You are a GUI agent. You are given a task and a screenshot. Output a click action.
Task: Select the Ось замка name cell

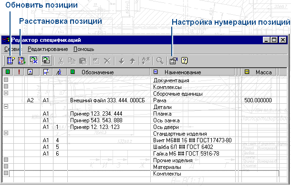166,120
